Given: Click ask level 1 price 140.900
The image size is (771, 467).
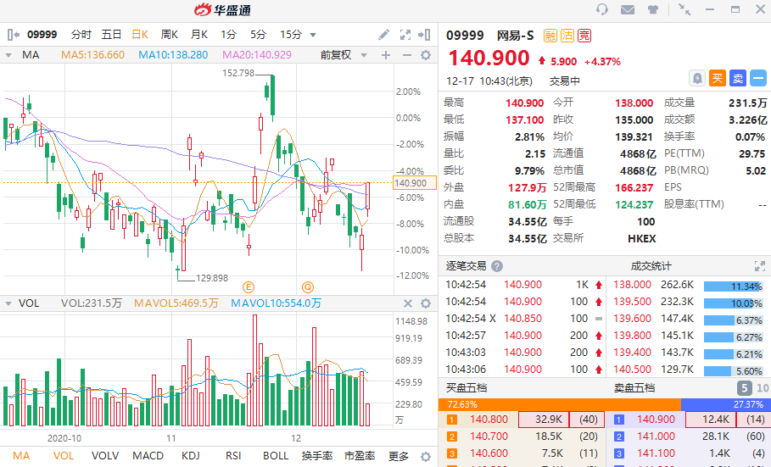Looking at the screenshot, I should [x=656, y=420].
